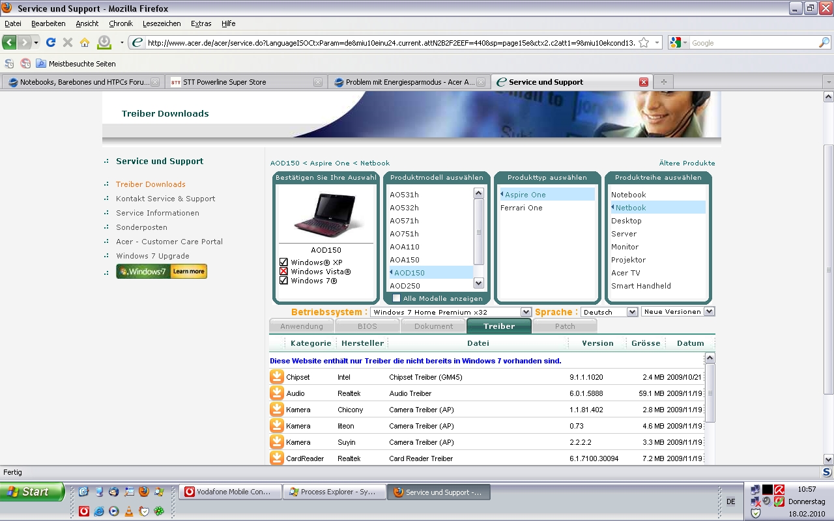Screen dimensions: 834x521
Task: Open the Neue Versionen dropdown
Action: coord(678,311)
